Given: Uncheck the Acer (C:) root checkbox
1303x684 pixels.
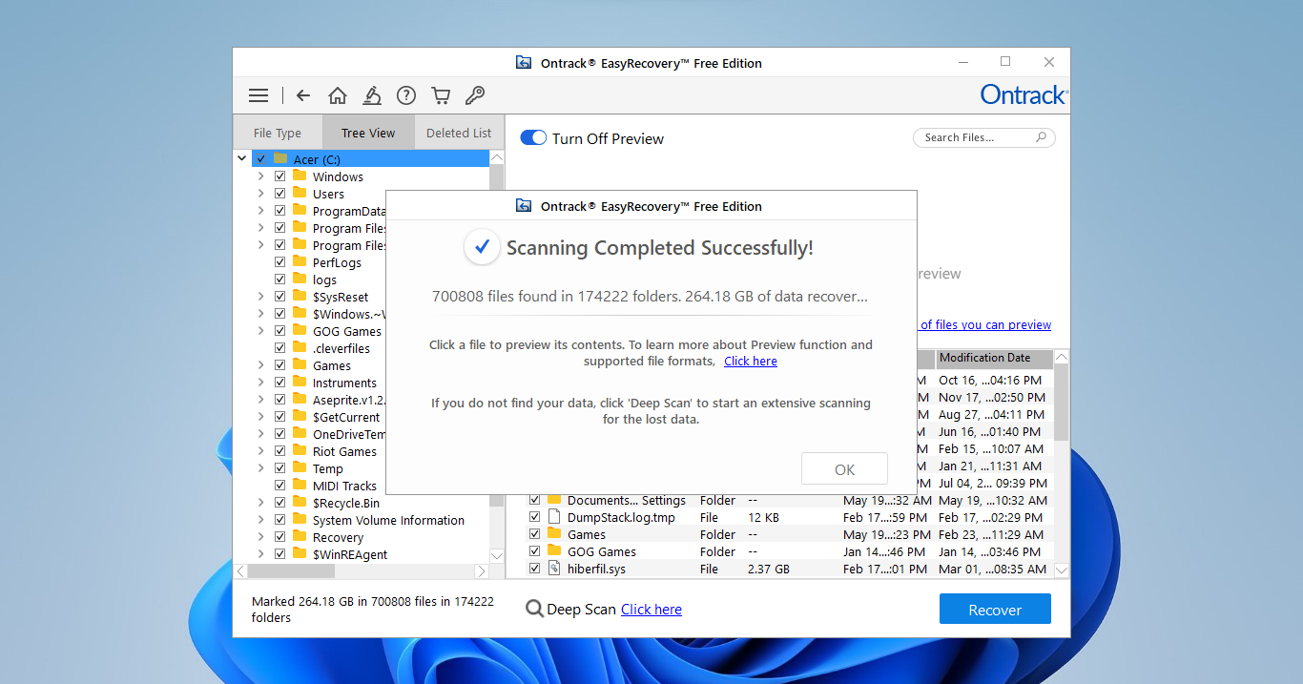Looking at the screenshot, I should click(260, 159).
